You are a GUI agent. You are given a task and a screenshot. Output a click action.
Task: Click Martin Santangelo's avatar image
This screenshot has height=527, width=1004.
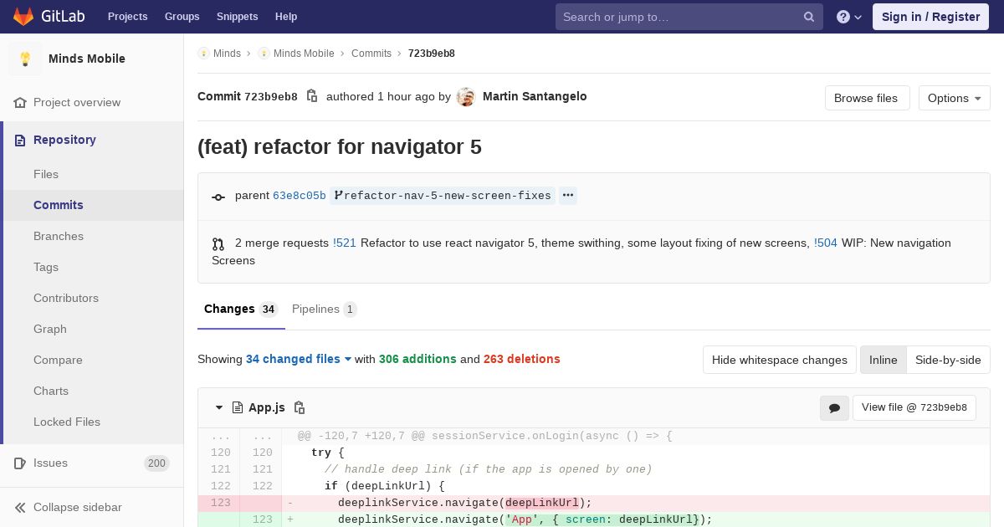point(466,97)
